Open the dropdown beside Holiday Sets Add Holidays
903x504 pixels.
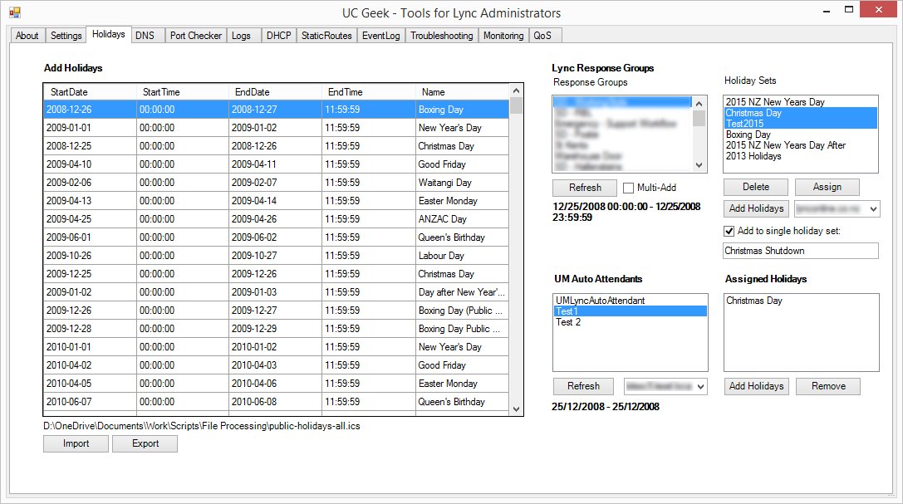point(874,209)
